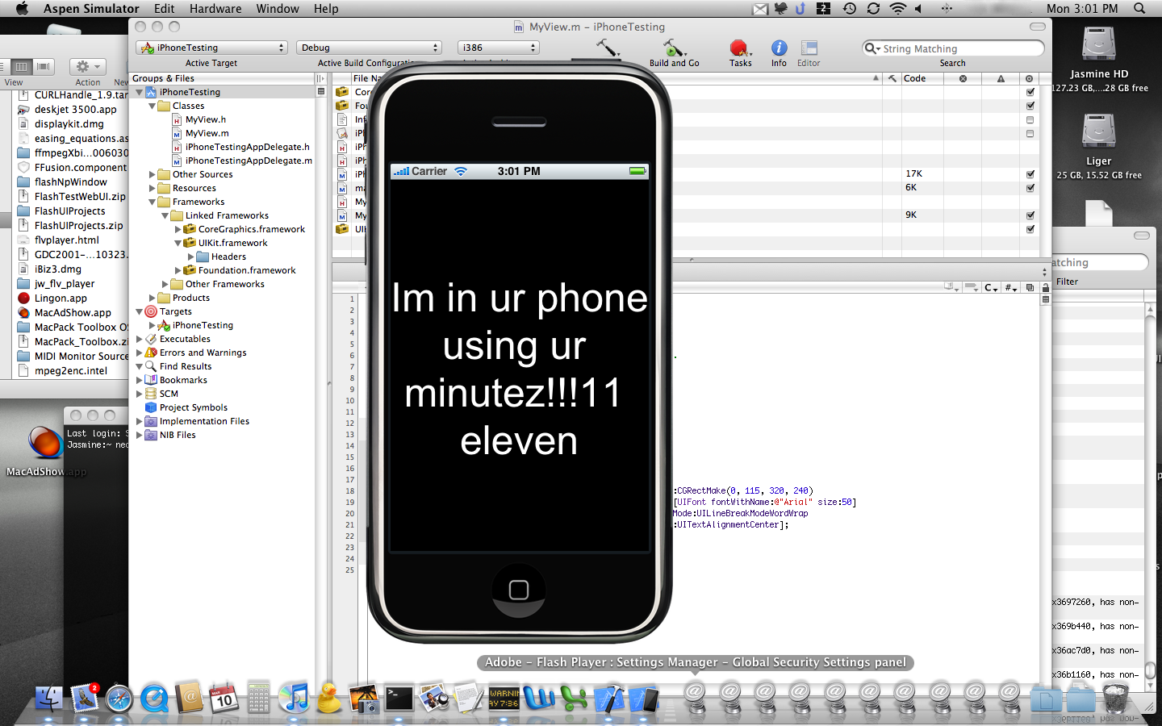This screenshot has height=726, width=1162.
Task: Open the yellow duck Cyberduck Dock icon
Action: pyautogui.click(x=328, y=698)
